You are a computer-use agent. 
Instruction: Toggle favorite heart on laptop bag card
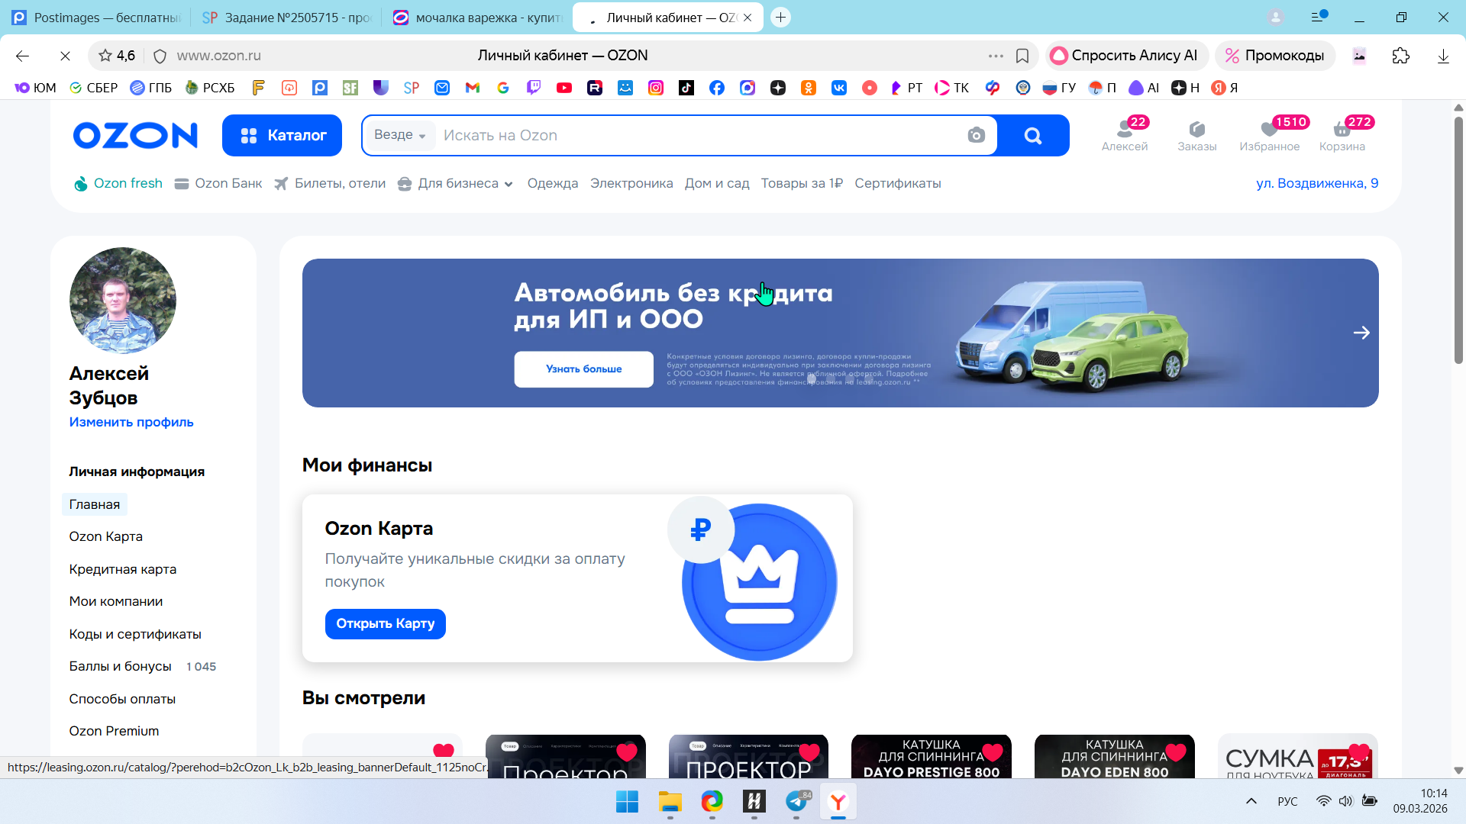point(1359,752)
